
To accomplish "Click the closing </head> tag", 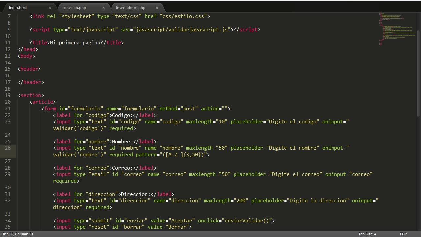I will click(x=28, y=49).
